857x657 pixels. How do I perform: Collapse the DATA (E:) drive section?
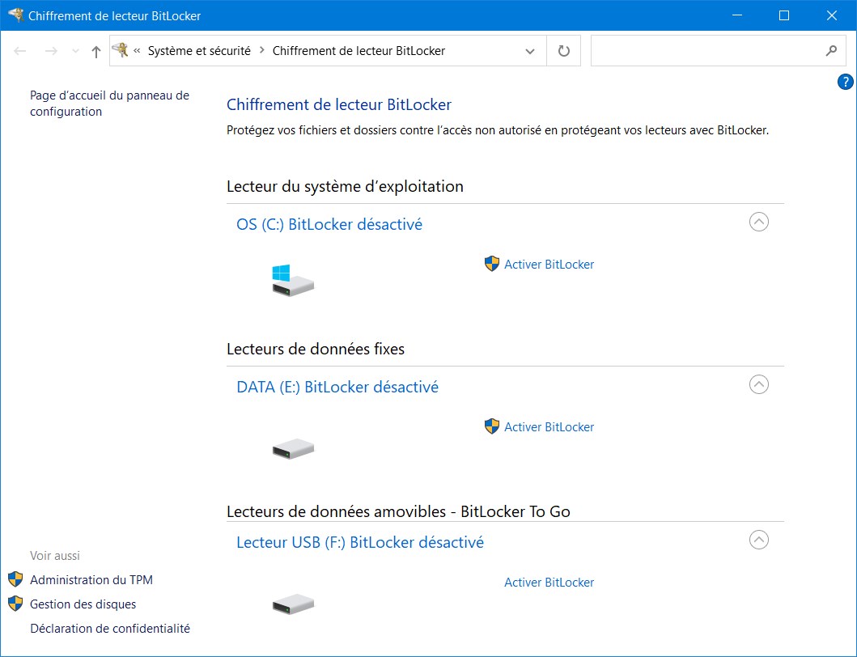tap(758, 384)
